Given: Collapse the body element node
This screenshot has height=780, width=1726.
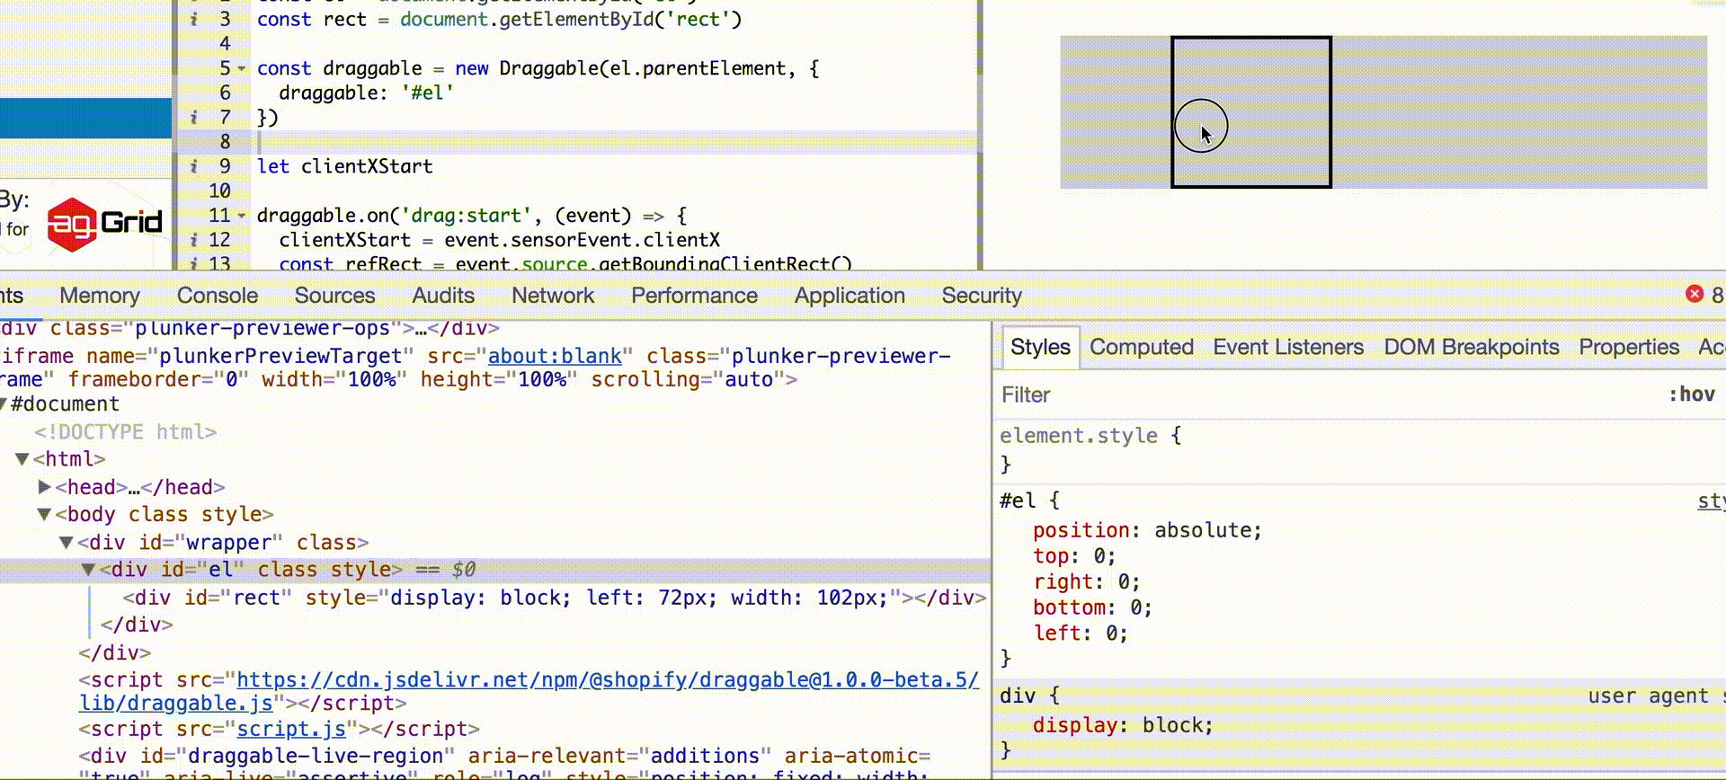Looking at the screenshot, I should click(44, 514).
